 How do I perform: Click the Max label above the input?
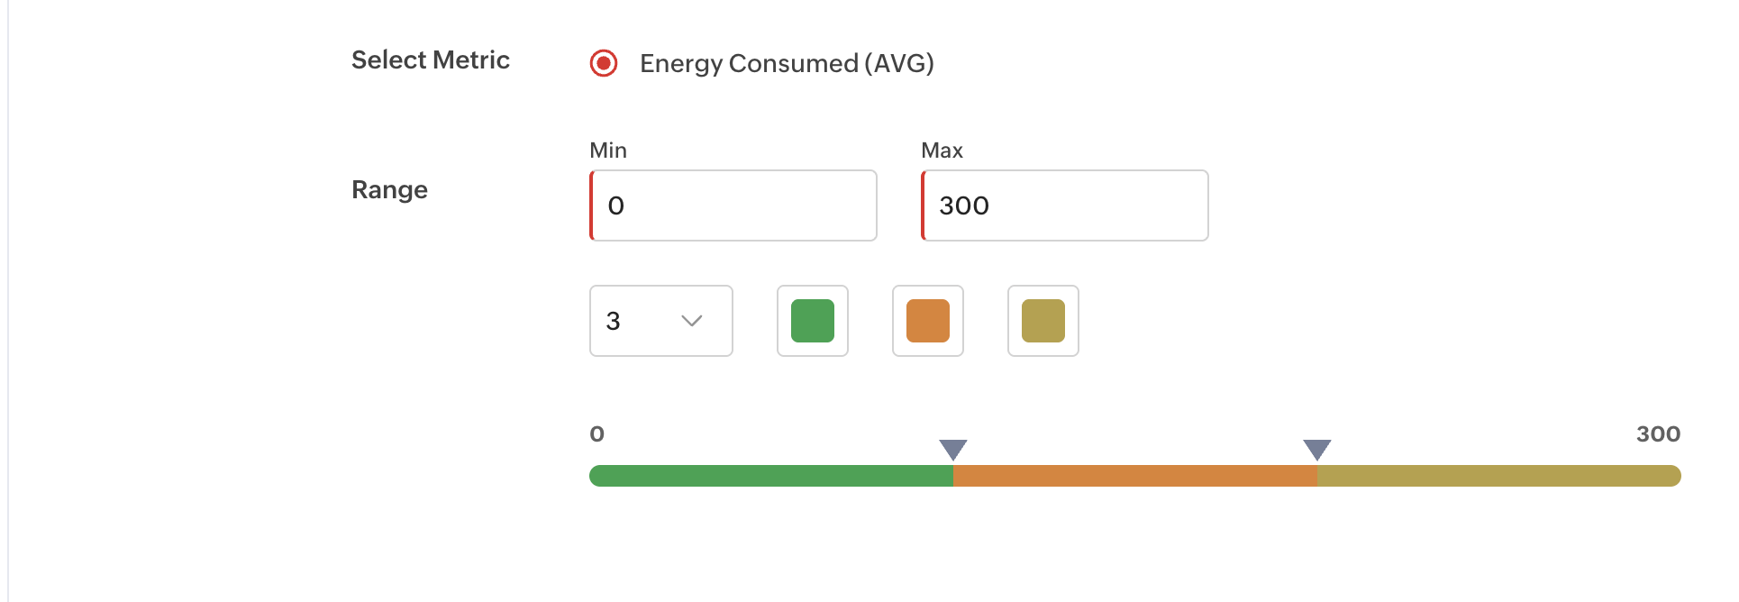pyautogui.click(x=942, y=150)
